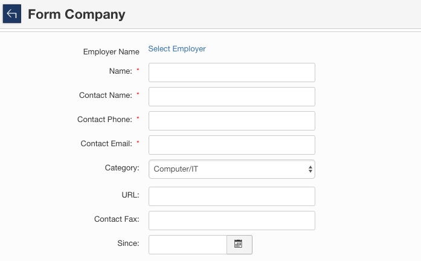Open the calendar date picker icon
The height and width of the screenshot is (261, 421).
(239, 245)
